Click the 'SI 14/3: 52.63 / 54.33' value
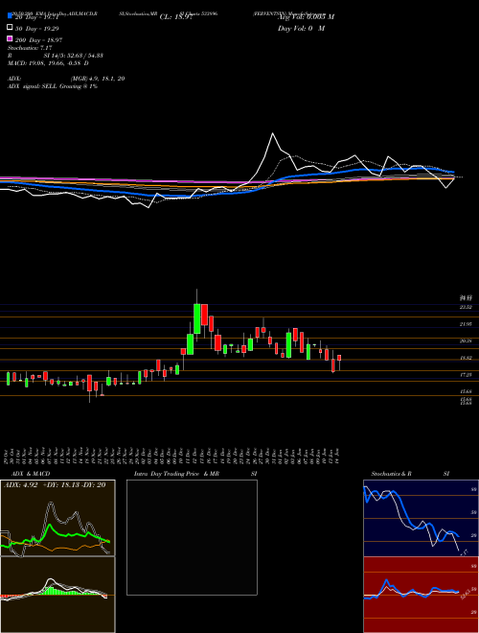The height and width of the screenshot is (633, 479). tap(74, 56)
